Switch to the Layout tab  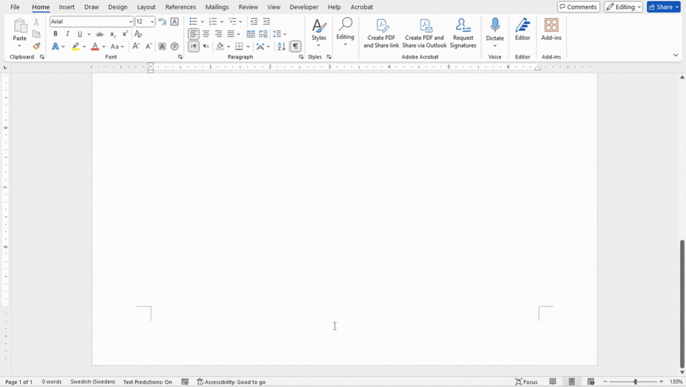146,7
